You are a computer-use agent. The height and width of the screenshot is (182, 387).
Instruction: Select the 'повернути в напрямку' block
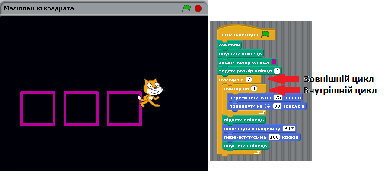pyautogui.click(x=259, y=129)
